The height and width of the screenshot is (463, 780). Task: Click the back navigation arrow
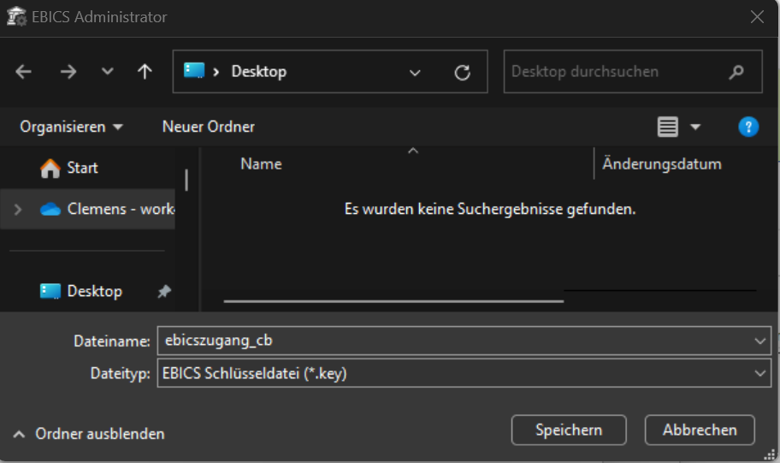coord(24,72)
